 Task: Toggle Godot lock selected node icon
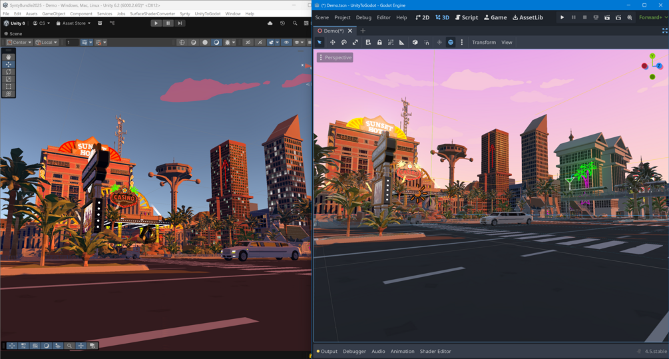coord(379,42)
